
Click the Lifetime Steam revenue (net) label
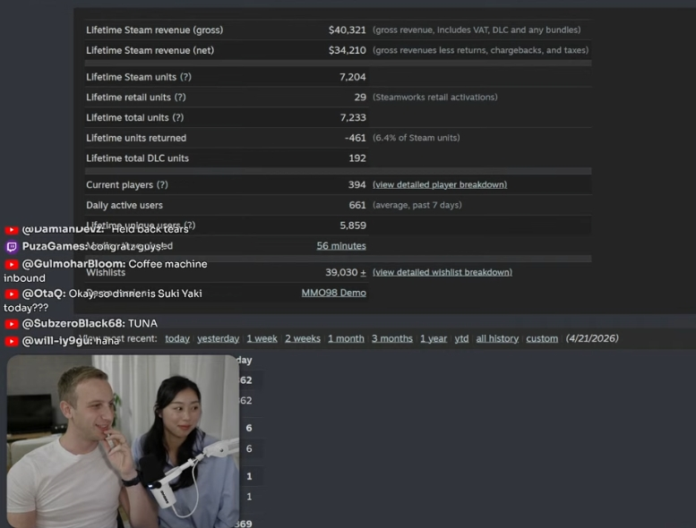point(150,50)
